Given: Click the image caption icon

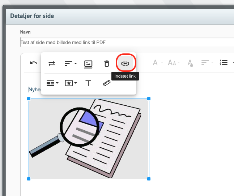Looking at the screenshot, I should pos(88,64).
